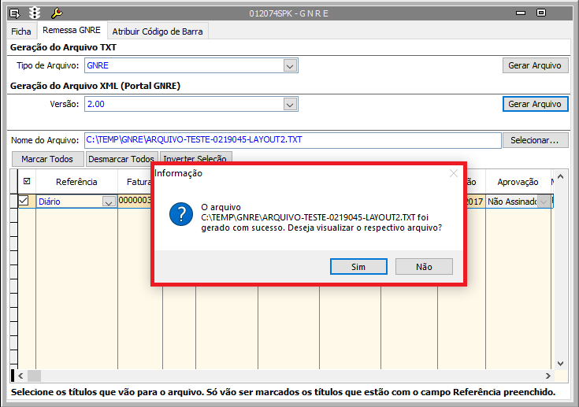Click Gerar Arquivo for TXT generation
The width and height of the screenshot is (579, 407).
pos(535,65)
